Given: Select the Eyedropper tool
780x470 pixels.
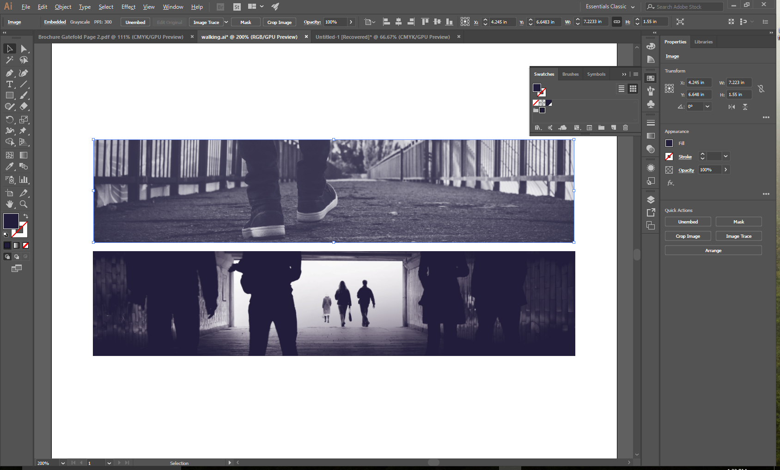Looking at the screenshot, I should 9,166.
